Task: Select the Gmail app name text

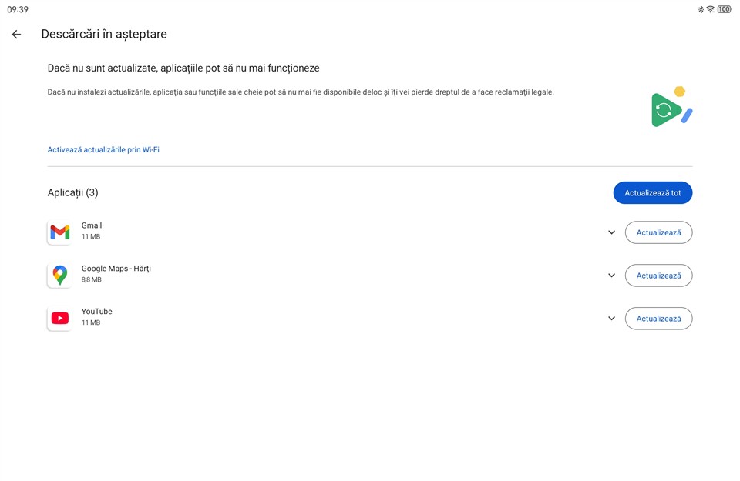Action: tap(92, 225)
